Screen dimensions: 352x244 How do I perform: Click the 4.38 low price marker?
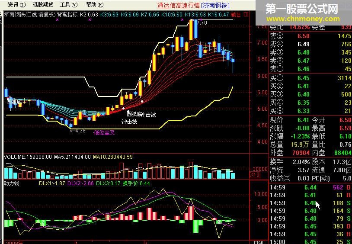click(78, 131)
